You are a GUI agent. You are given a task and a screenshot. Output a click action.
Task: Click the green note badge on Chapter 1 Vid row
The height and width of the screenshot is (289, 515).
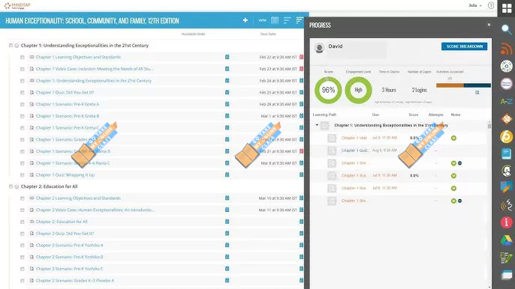tap(453, 138)
